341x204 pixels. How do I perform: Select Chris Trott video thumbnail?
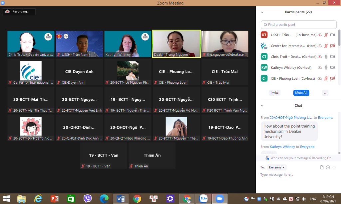(x=31, y=44)
